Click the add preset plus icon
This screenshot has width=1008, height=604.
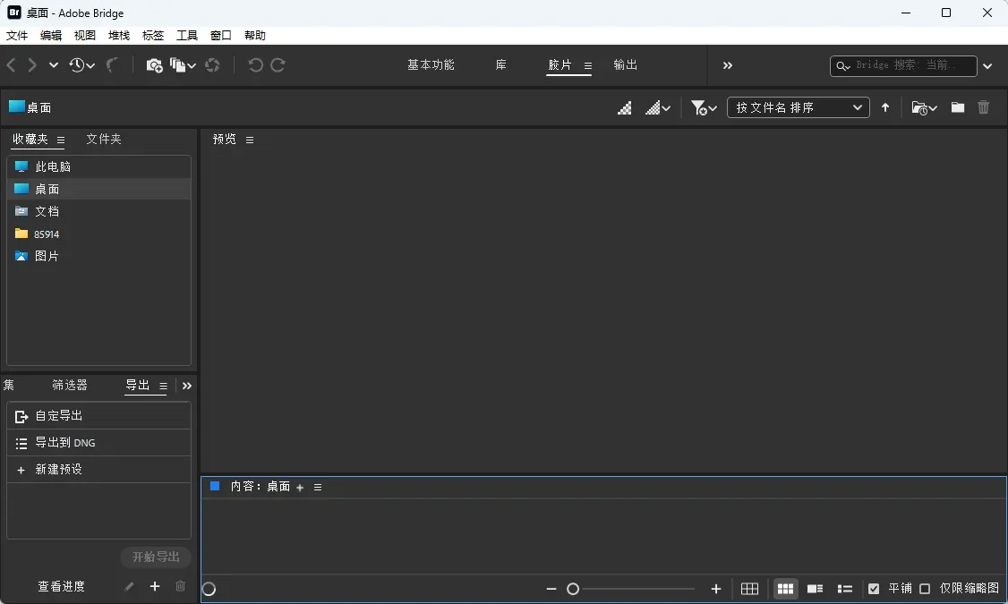pyautogui.click(x=155, y=586)
